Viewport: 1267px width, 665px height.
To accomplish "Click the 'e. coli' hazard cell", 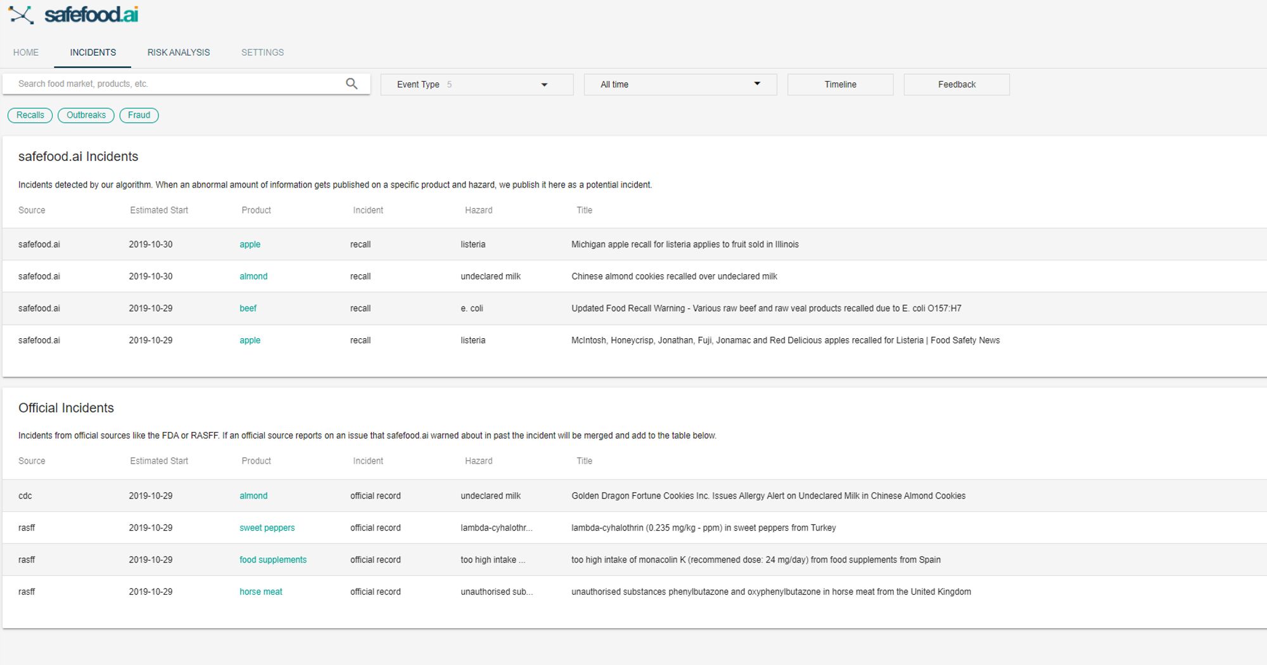I will [x=472, y=308].
